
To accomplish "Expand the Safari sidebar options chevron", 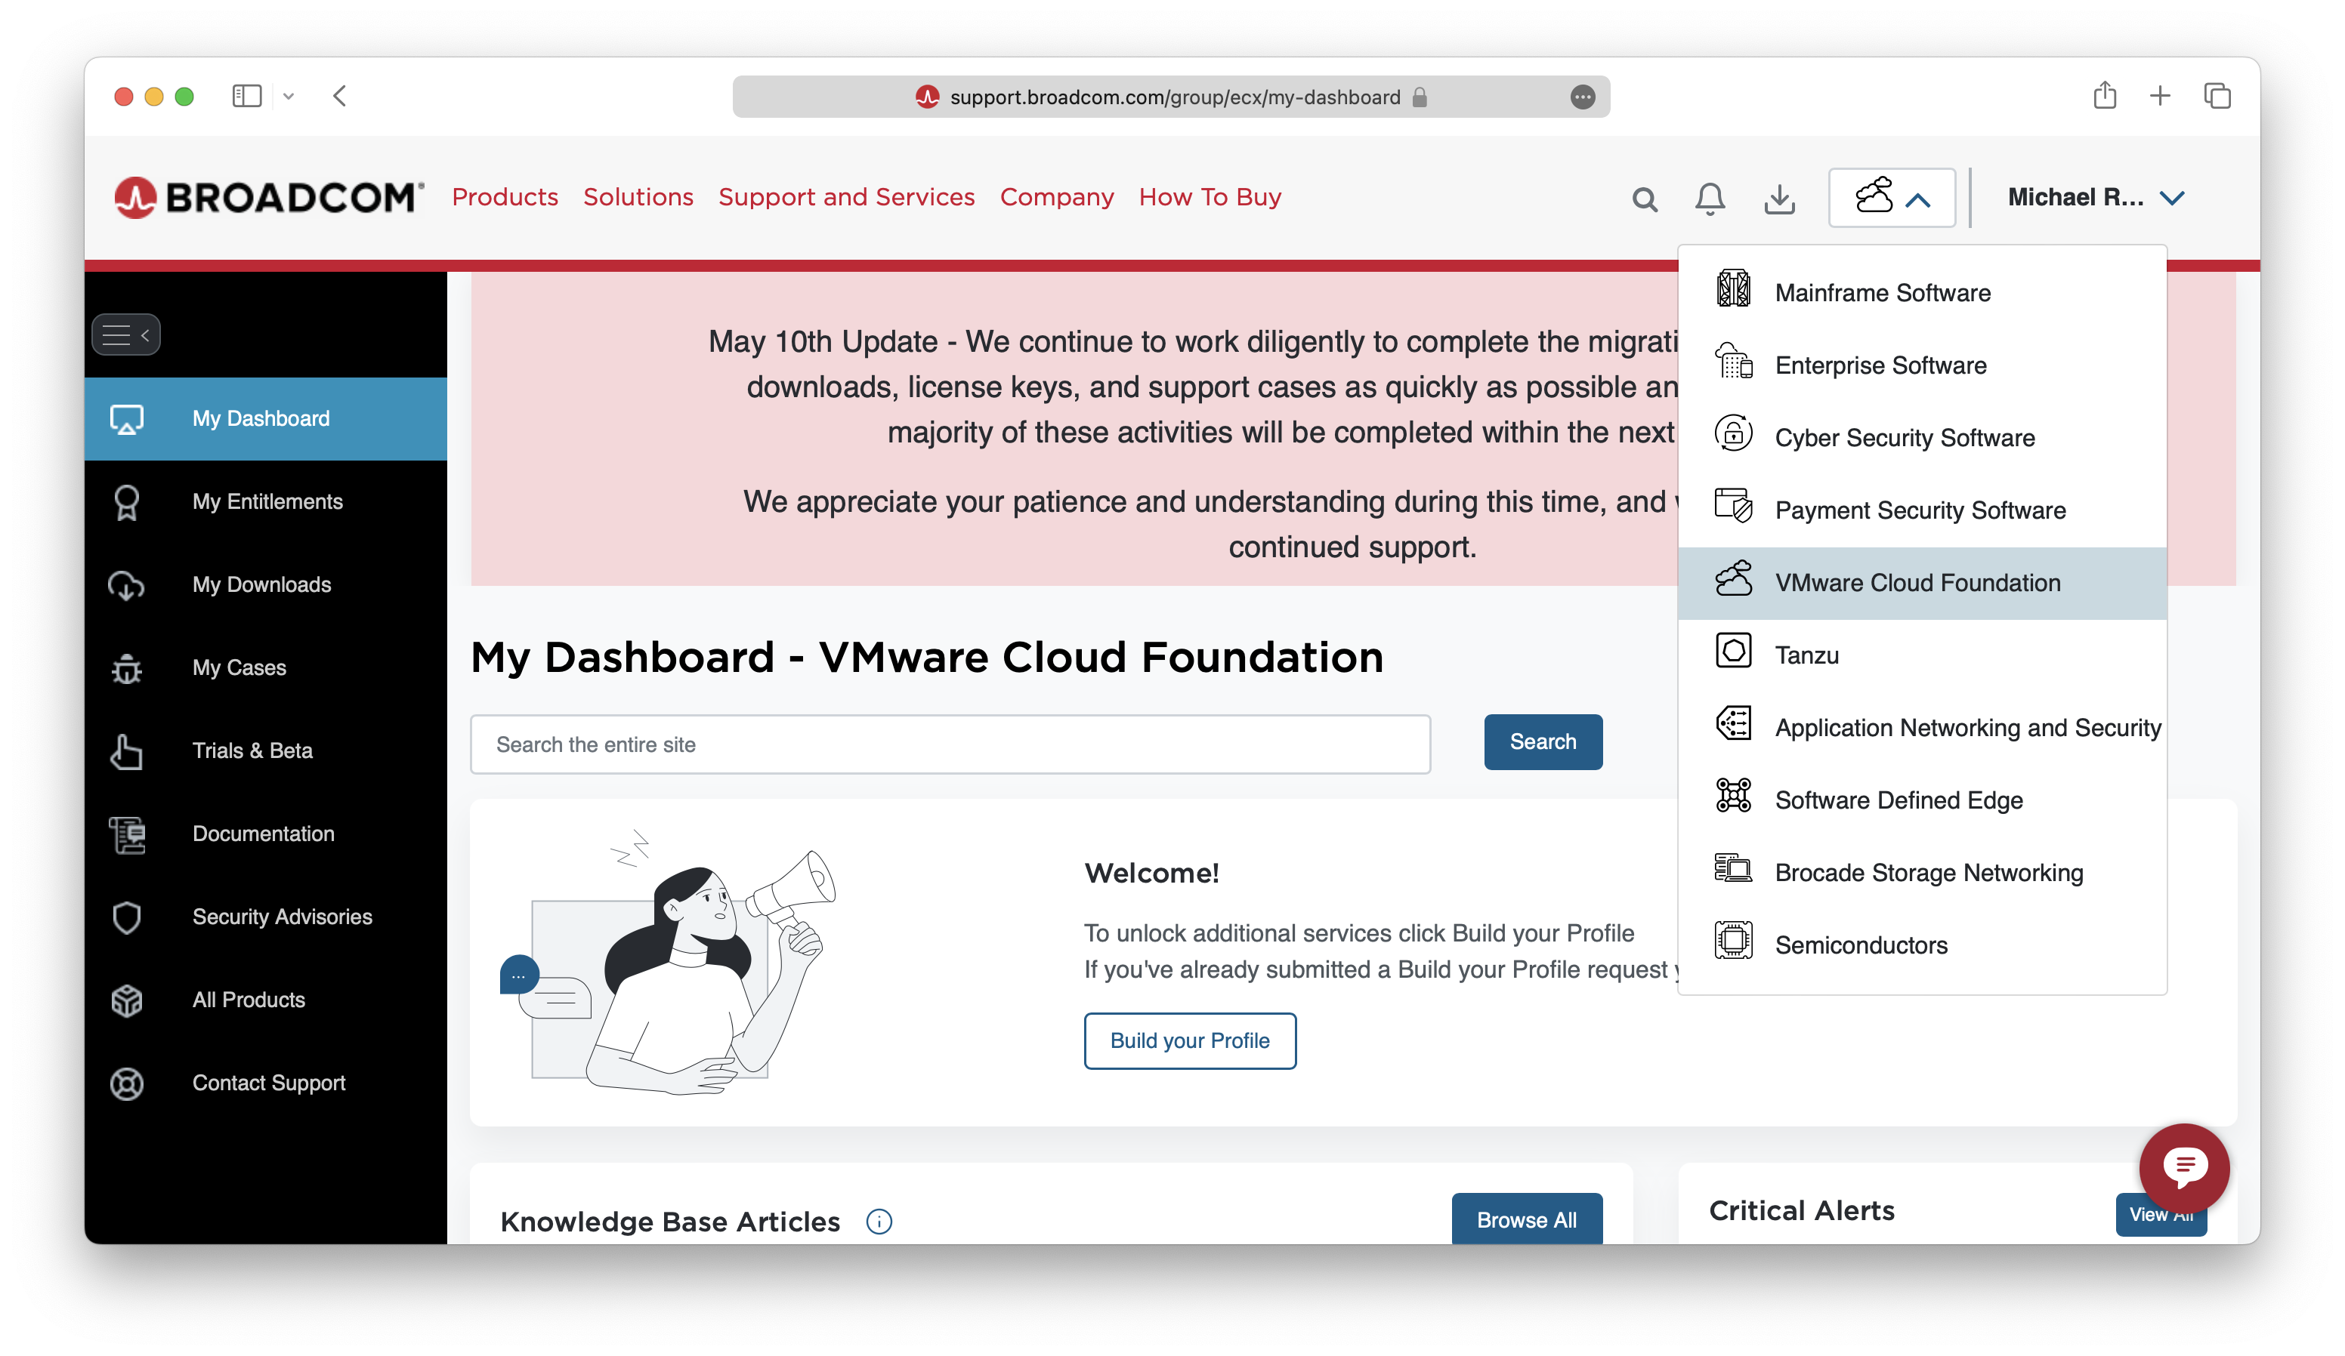I will 289,97.
